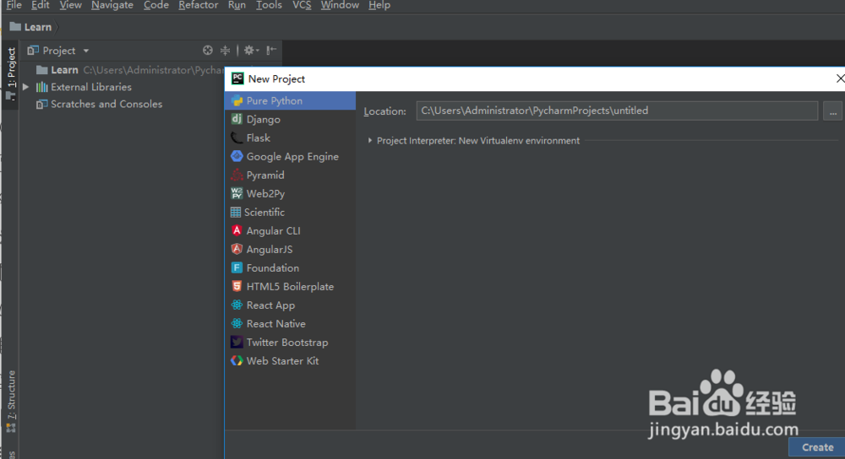
Task: Open the Tools menu
Action: point(269,5)
